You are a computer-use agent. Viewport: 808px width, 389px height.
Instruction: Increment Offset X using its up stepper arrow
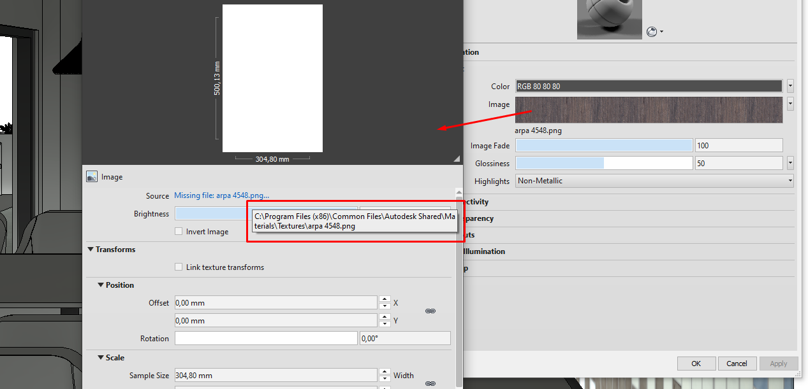(385, 299)
